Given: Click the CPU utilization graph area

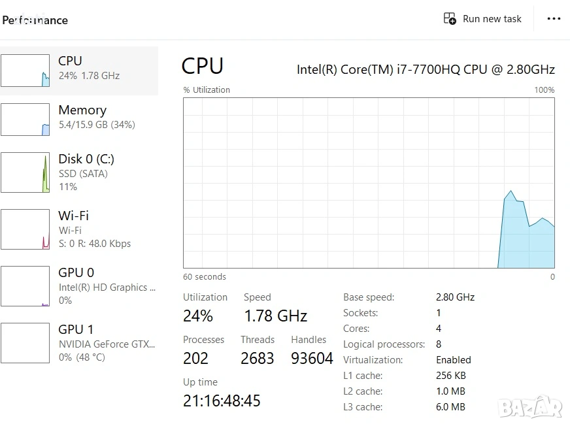Looking at the screenshot, I should pos(369,183).
